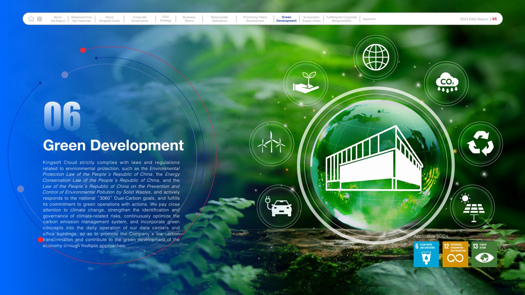Click the solar panel icon
The image size is (525, 295).
(473, 207)
